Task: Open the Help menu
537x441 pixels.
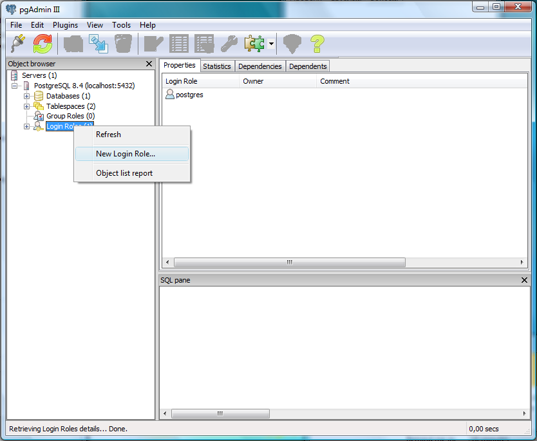Action: [147, 25]
